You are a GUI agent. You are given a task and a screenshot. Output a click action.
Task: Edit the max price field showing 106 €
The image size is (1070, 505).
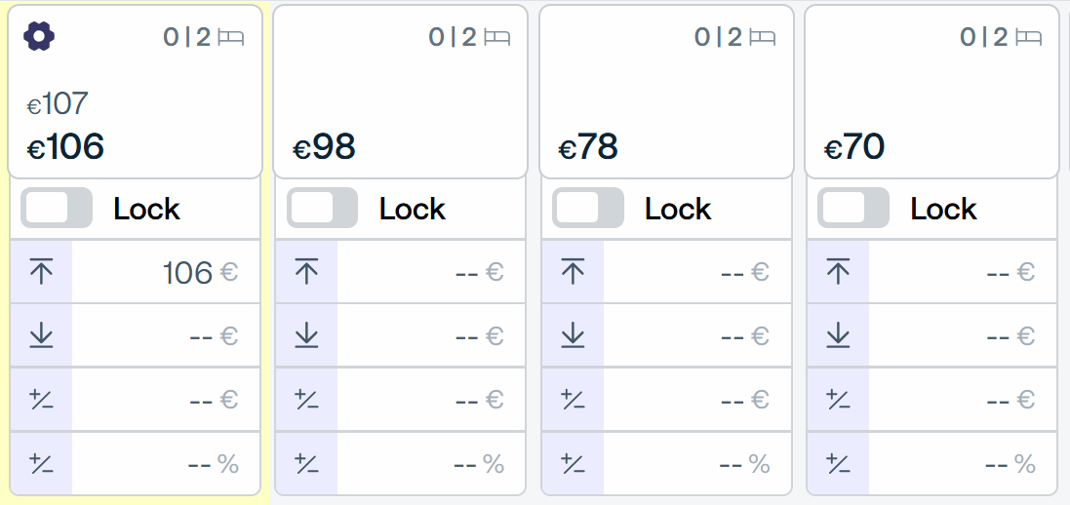pos(165,272)
